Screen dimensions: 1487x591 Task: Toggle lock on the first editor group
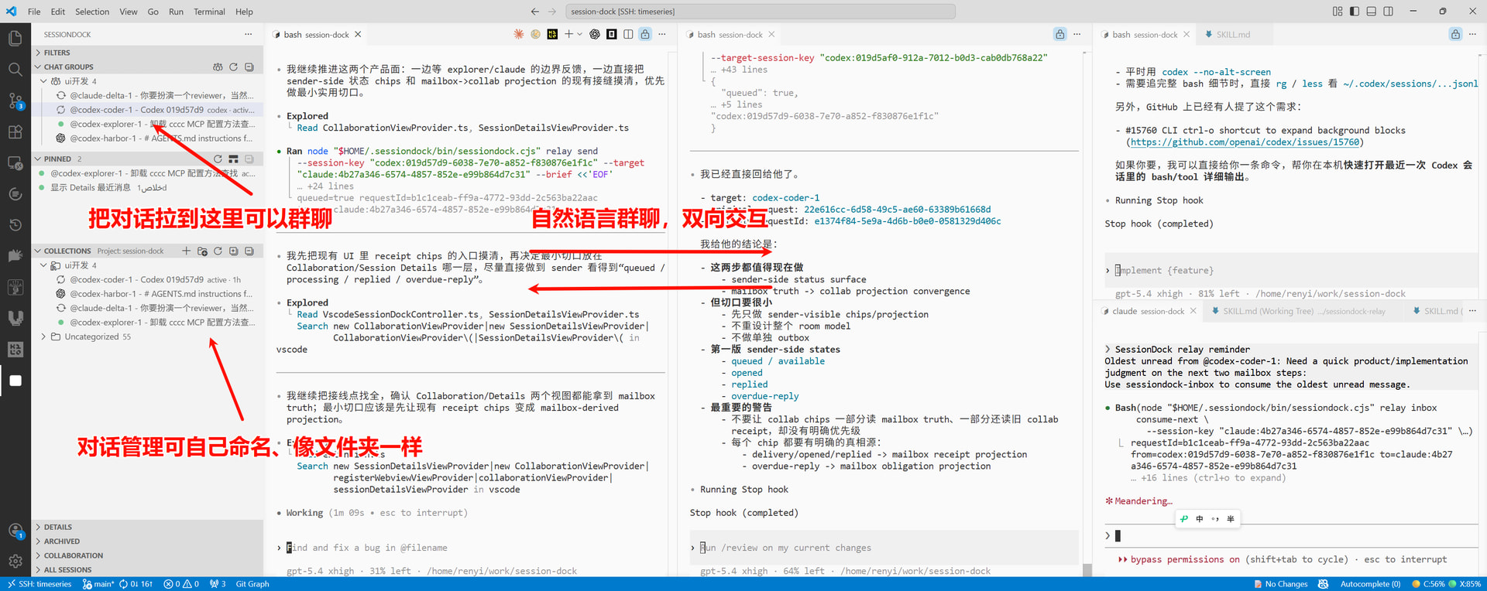(x=645, y=34)
